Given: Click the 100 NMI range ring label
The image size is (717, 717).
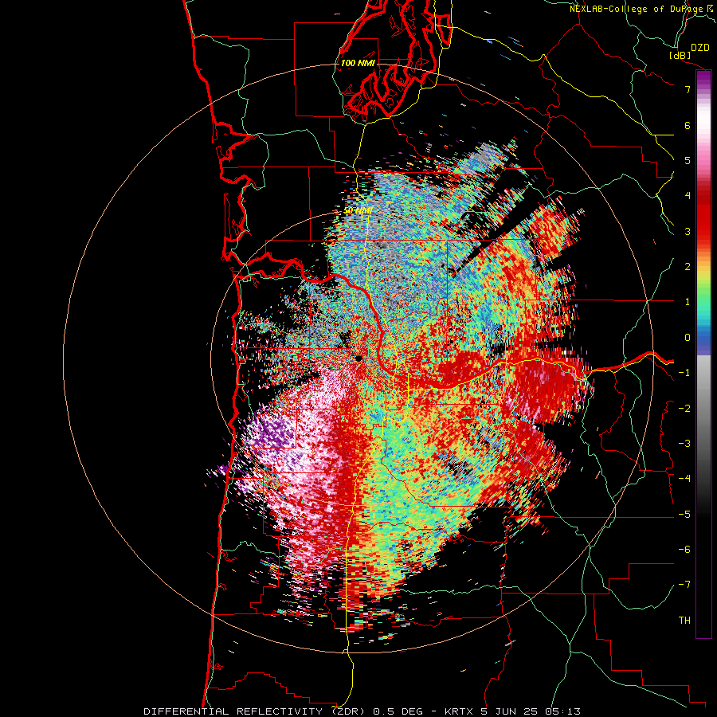Looking at the screenshot, I should pyautogui.click(x=358, y=63).
